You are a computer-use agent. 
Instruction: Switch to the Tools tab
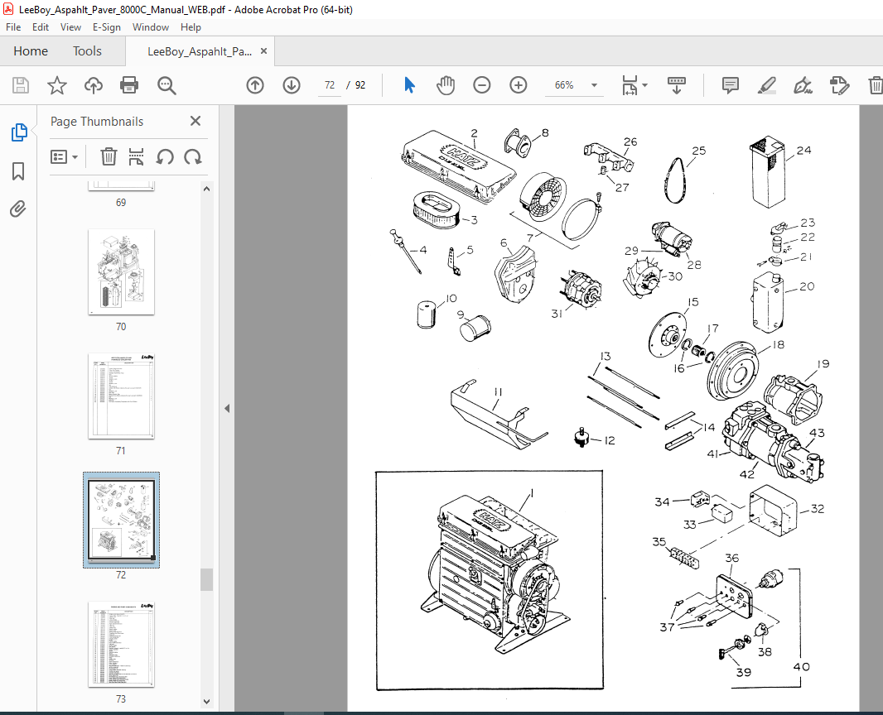tap(87, 51)
